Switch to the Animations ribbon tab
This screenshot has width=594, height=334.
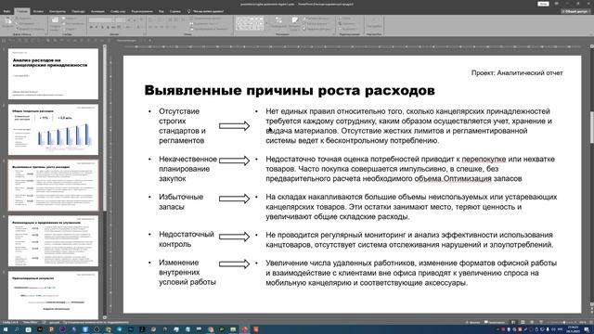click(x=97, y=11)
